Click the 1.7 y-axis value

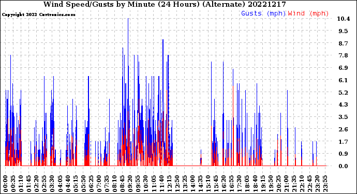344,142
